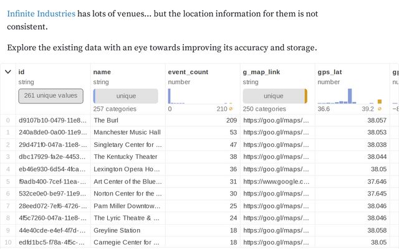Viewport: 399px width, 249px height.
Task: Click the g_map_link column header
Action: click(261, 72)
